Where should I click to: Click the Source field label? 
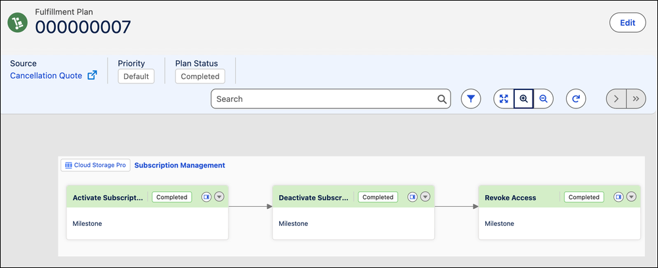[x=24, y=64]
